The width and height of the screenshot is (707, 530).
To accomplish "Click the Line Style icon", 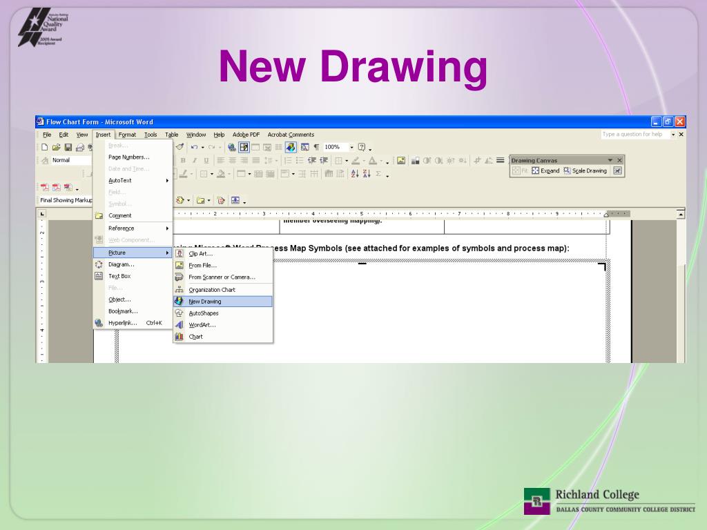I will coord(500,160).
